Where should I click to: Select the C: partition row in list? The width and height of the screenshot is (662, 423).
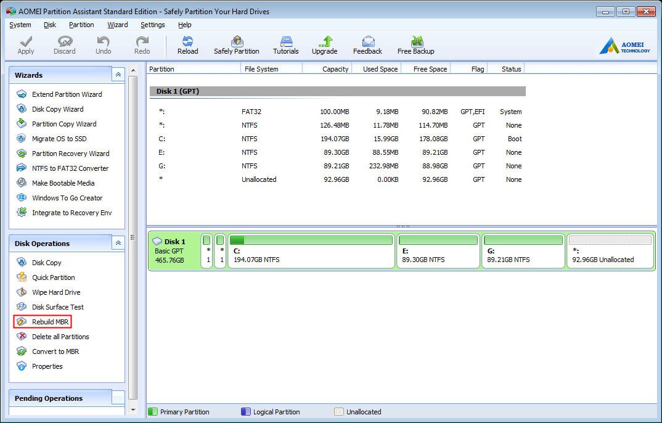(338, 139)
